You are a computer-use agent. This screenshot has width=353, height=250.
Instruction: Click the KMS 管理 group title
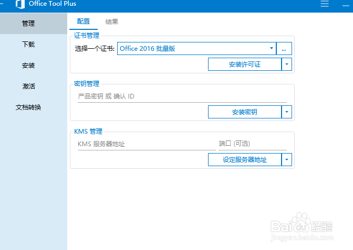tap(88, 132)
